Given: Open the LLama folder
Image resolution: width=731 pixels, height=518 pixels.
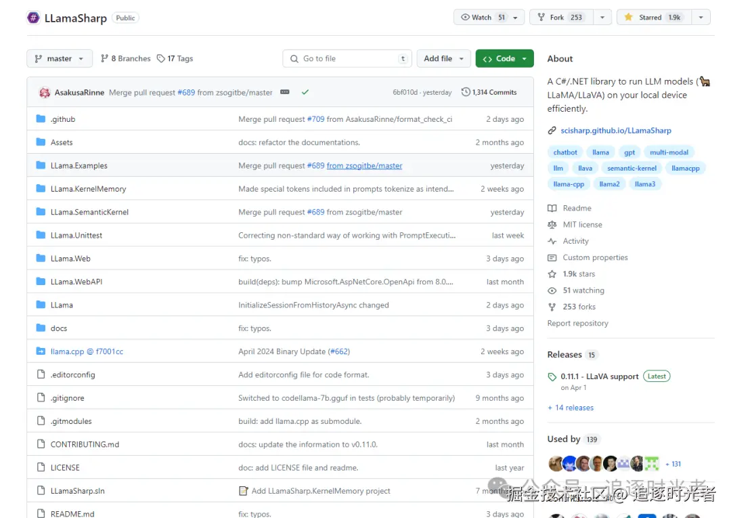Looking at the screenshot, I should pyautogui.click(x=62, y=305).
